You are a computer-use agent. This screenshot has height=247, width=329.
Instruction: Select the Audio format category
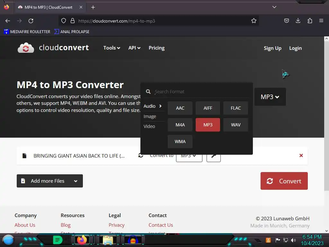pos(153,106)
